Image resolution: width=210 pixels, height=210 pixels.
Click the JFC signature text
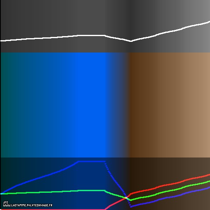click(5, 202)
